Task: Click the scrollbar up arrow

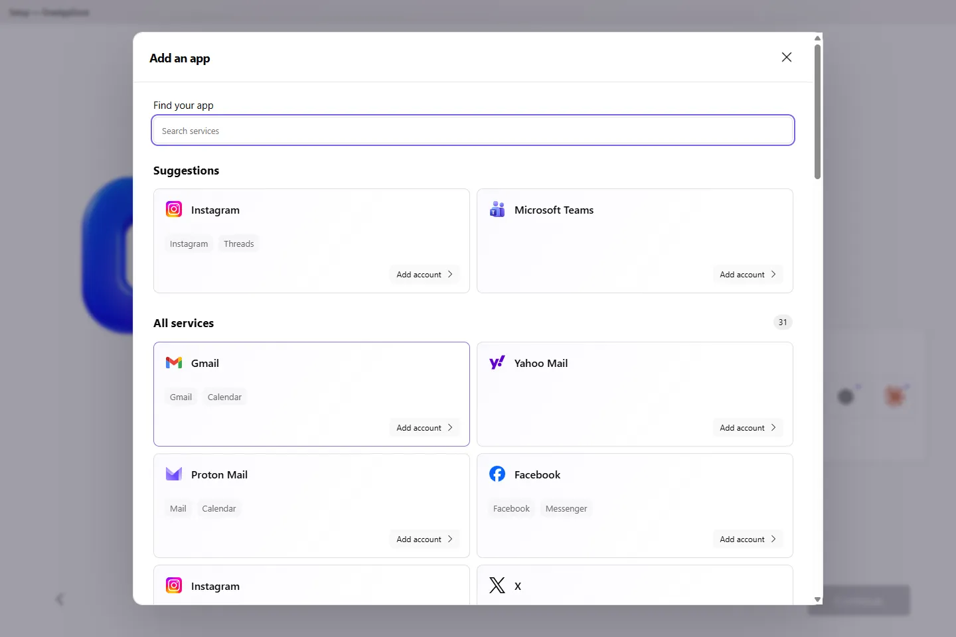Action: (818, 38)
